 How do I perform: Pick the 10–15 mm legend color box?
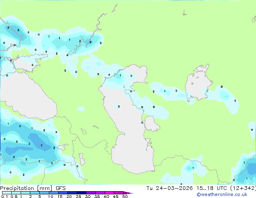[x=53, y=193]
